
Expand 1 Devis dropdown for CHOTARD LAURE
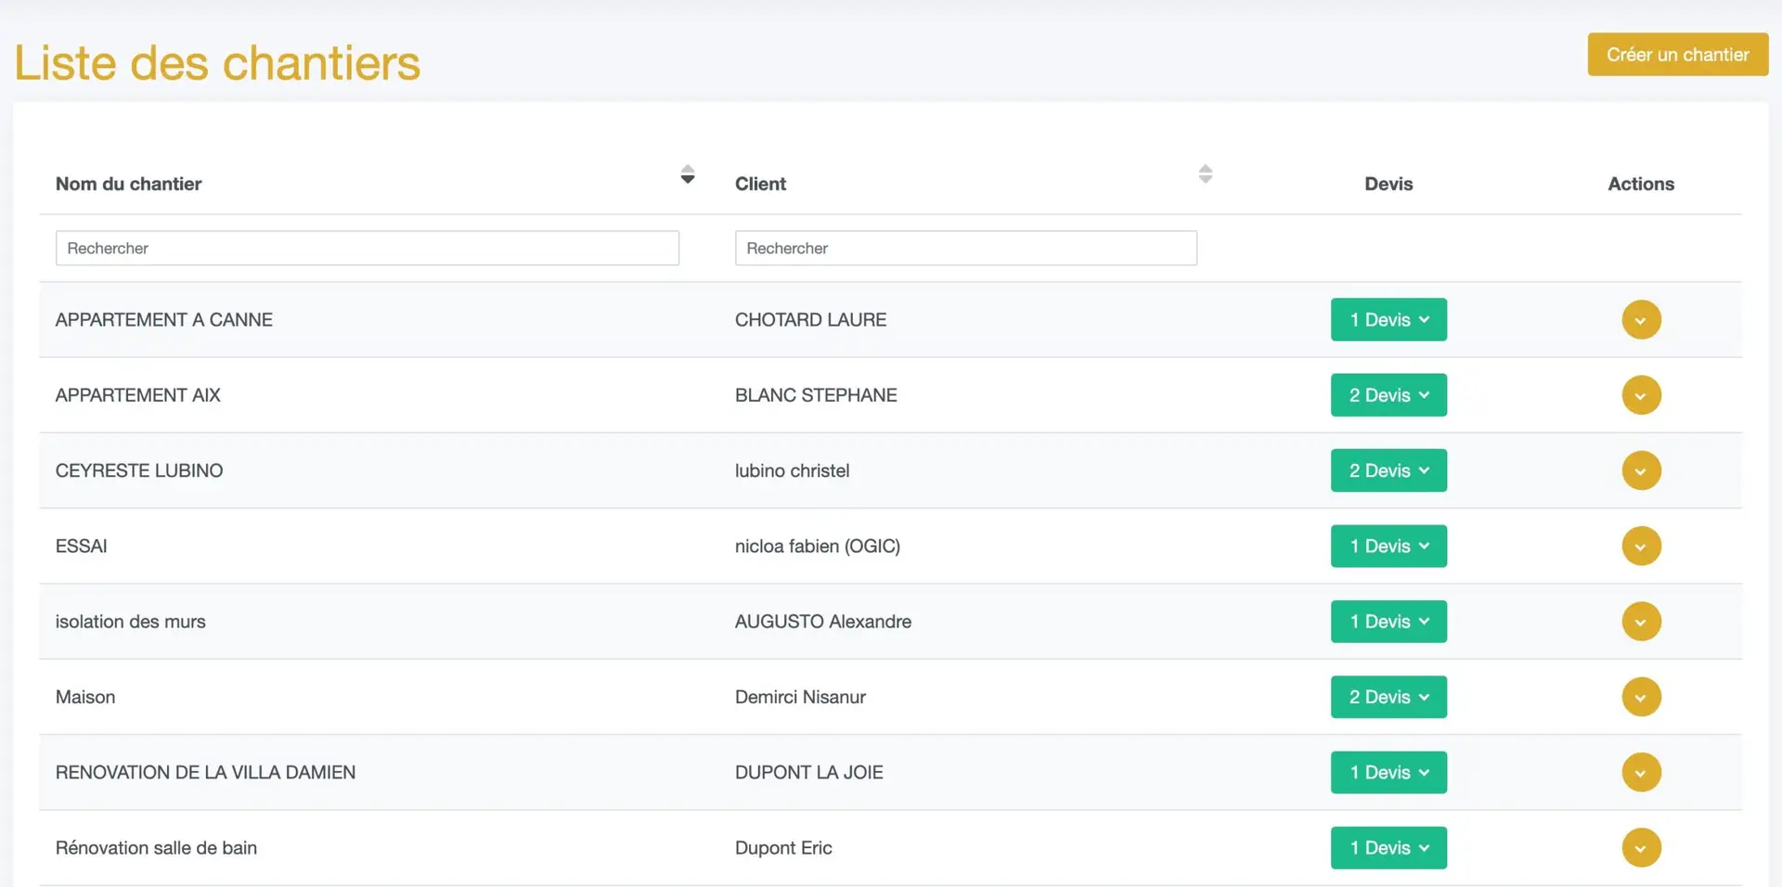click(1388, 320)
